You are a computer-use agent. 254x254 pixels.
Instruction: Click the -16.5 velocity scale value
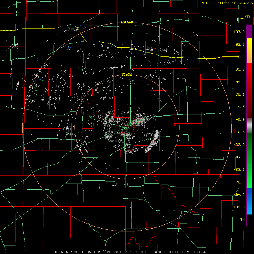click(239, 132)
